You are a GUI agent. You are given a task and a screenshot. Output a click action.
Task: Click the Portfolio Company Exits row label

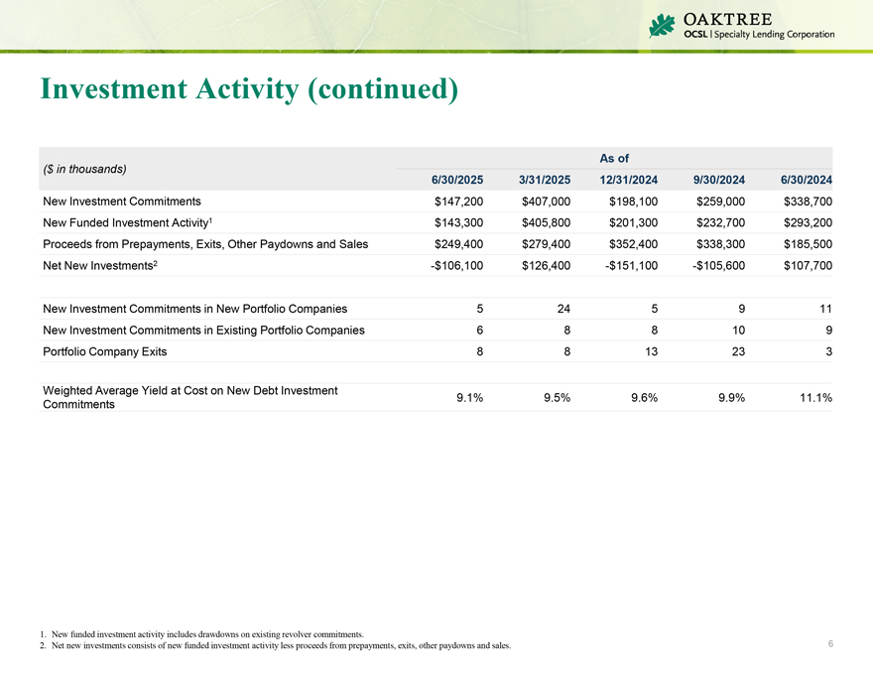tap(105, 351)
